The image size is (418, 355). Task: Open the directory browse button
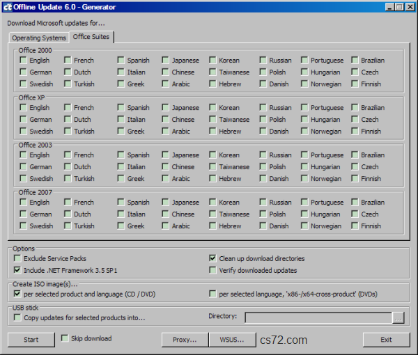tap(398, 317)
